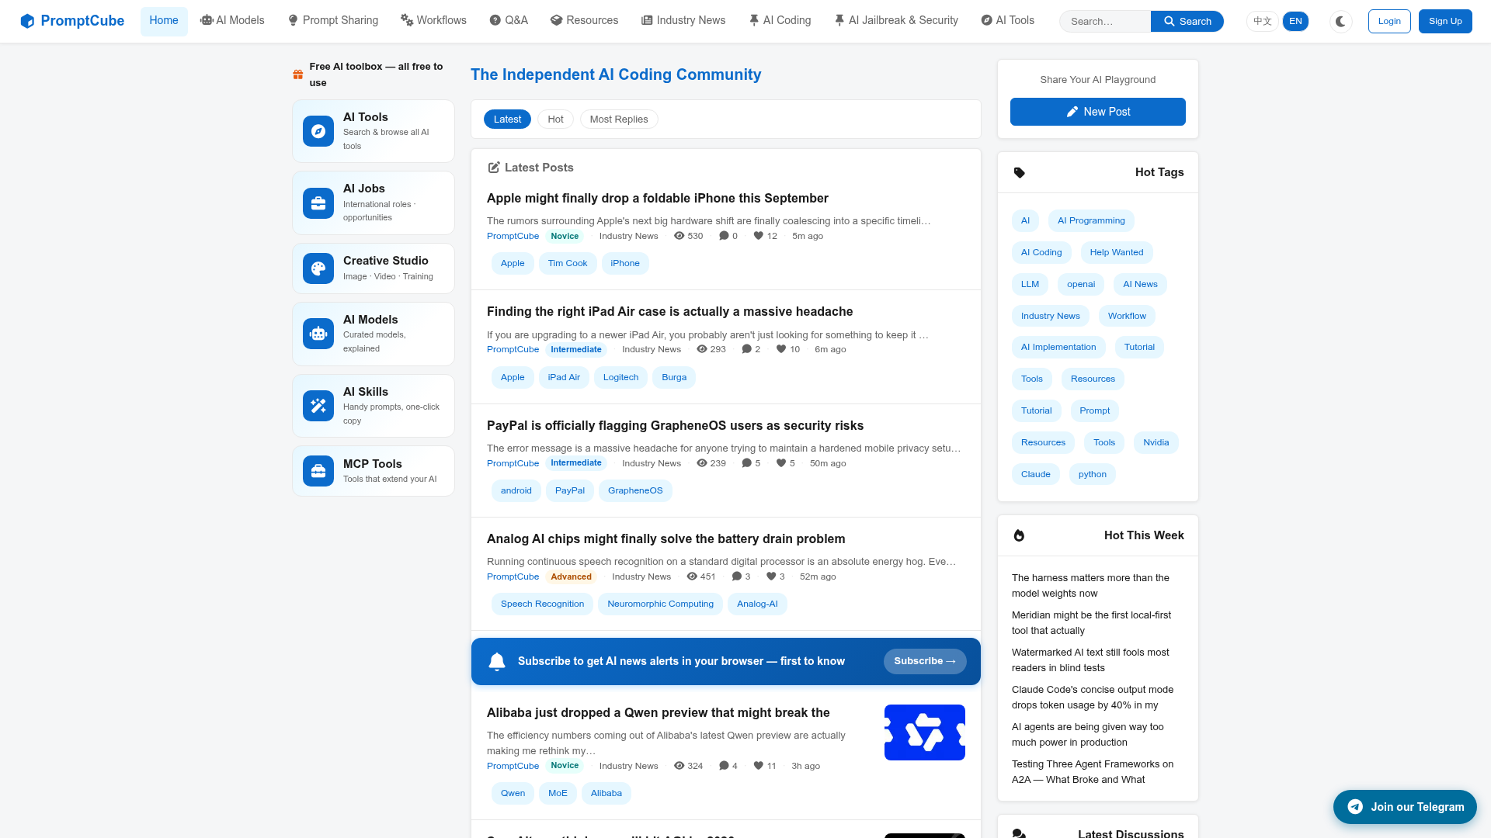1491x838 pixels.
Task: Open the Workflows nav item
Action: coord(433,21)
